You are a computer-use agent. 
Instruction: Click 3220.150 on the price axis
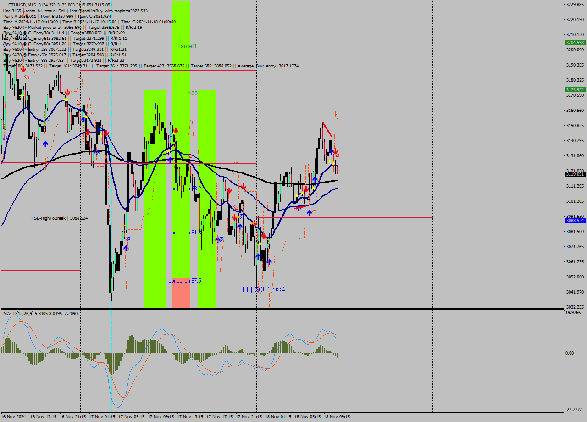575,19
